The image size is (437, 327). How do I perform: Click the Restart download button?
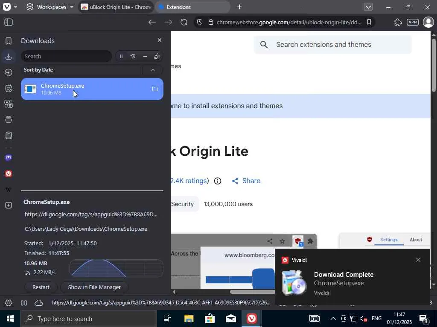[41, 287]
